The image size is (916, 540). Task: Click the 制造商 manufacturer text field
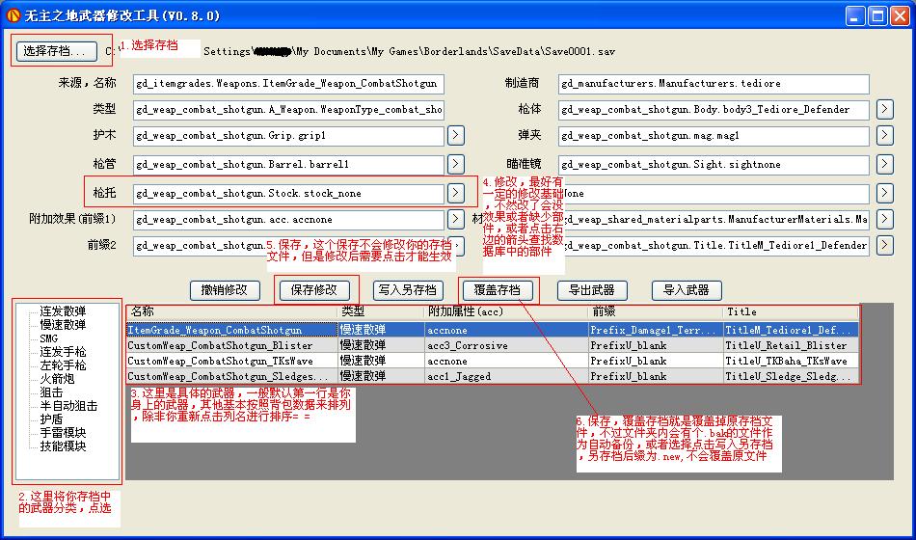(714, 84)
